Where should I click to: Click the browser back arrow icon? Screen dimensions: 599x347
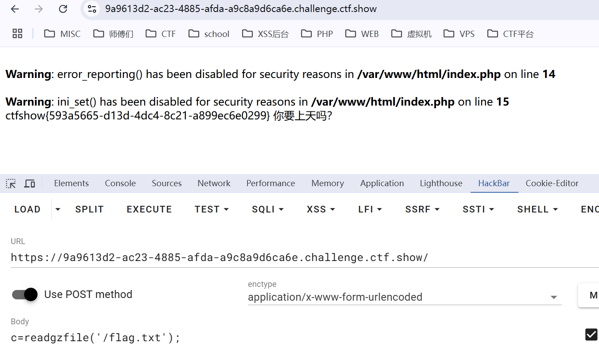15,9
